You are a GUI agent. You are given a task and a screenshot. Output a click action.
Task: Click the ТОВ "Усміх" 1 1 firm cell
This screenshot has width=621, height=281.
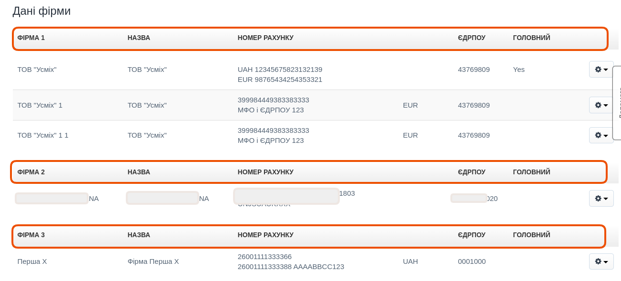pos(43,135)
